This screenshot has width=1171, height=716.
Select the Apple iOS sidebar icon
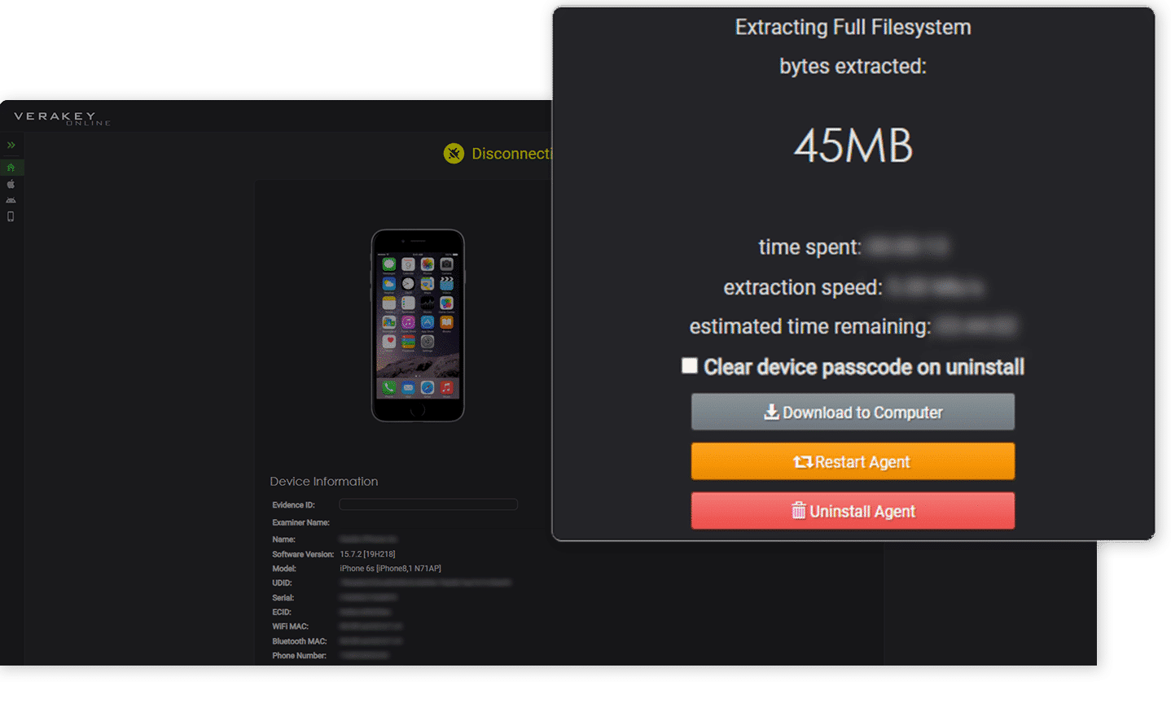click(x=11, y=184)
